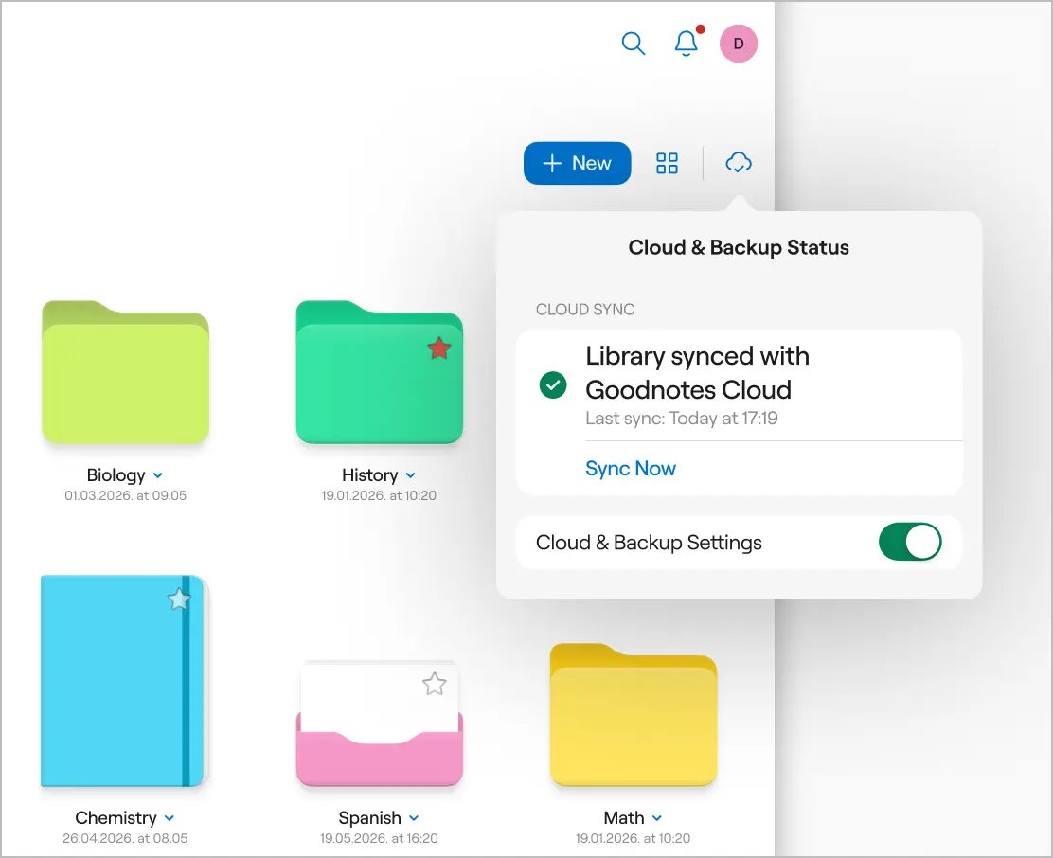Expand the Chemistry dropdown chevron
Viewport: 1053px width, 858px height.
pyautogui.click(x=170, y=817)
